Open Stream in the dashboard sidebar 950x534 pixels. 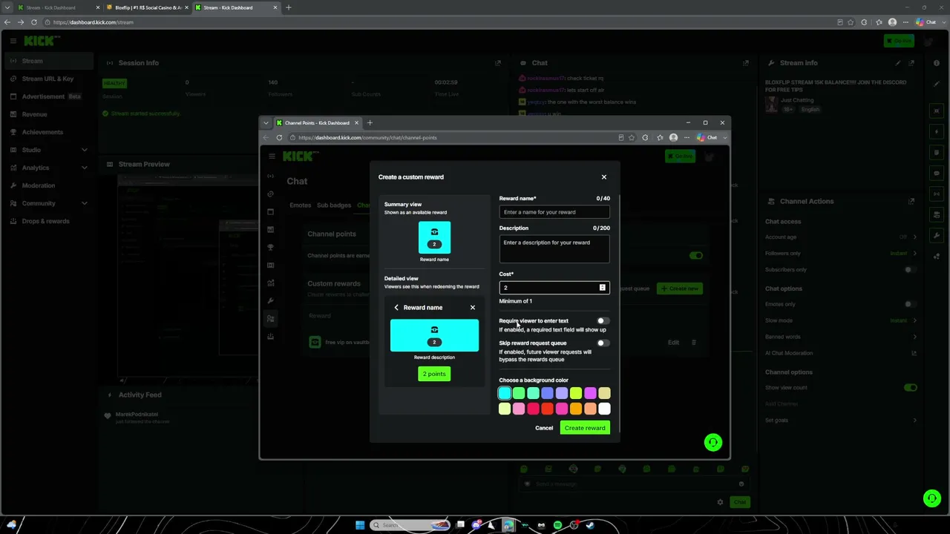pyautogui.click(x=48, y=61)
